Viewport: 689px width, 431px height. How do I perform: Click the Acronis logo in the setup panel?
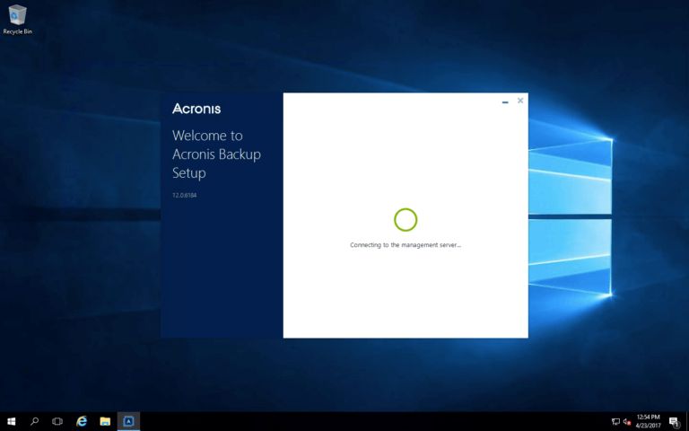[x=196, y=109]
